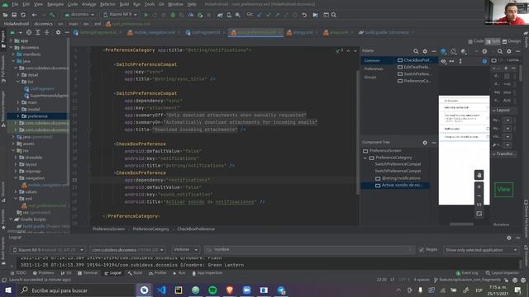This screenshot has height=297, width=529.
Task: Click the Windows Start button
Action: point(7,290)
